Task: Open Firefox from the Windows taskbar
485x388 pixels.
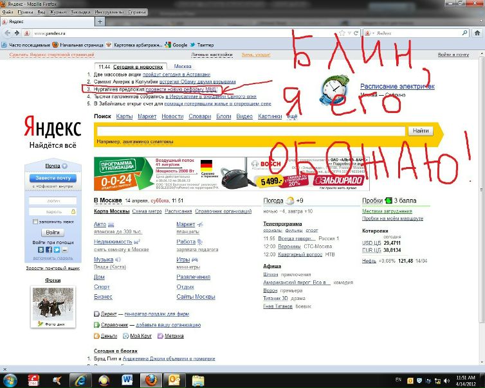Action: (x=151, y=379)
